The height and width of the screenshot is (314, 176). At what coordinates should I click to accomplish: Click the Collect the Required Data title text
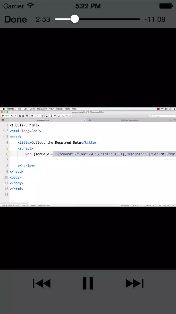56,143
